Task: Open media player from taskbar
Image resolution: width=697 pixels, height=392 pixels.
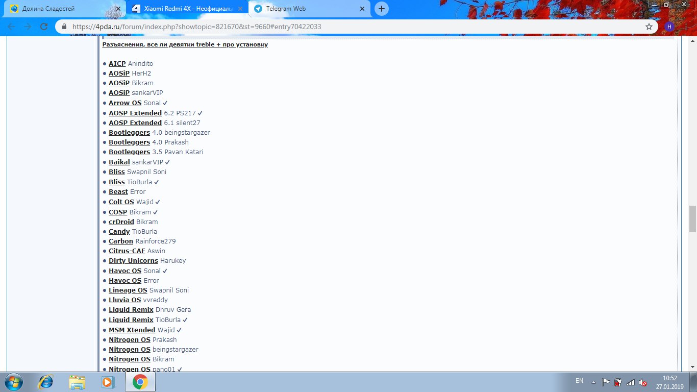Action: (x=107, y=381)
